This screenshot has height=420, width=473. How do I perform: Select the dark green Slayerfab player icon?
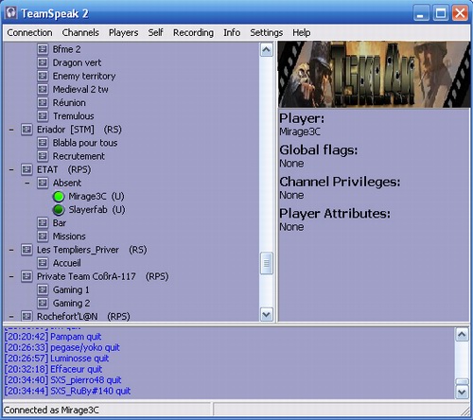click(x=59, y=210)
